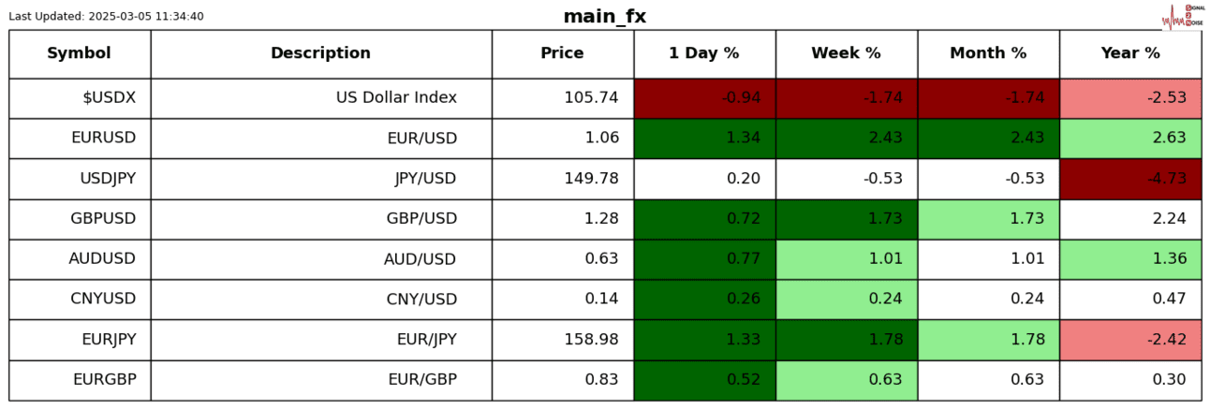
Task: Click the Price column header
Action: coord(562,53)
